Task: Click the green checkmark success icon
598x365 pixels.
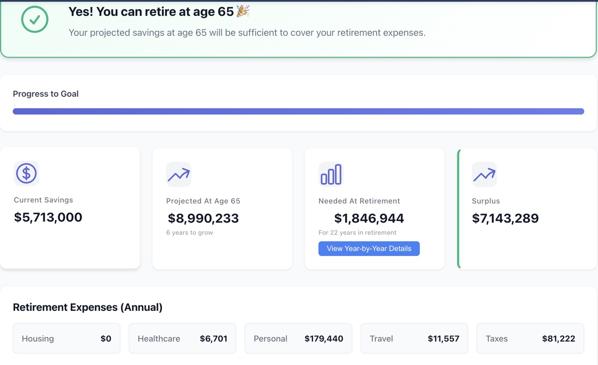Action: pos(35,19)
